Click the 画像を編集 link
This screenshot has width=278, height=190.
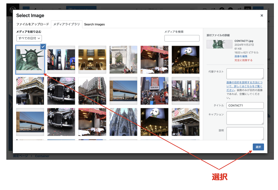click(241, 56)
